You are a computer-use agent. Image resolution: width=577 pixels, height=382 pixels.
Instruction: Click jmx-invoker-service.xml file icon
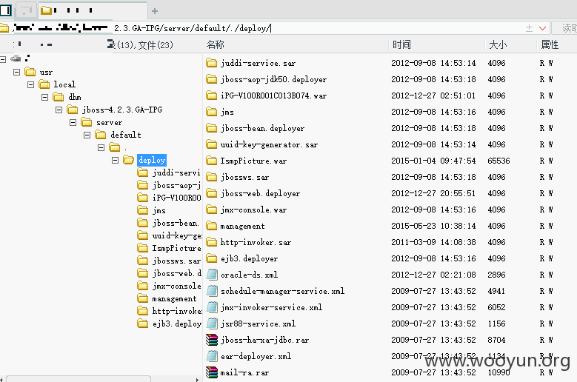click(x=212, y=307)
